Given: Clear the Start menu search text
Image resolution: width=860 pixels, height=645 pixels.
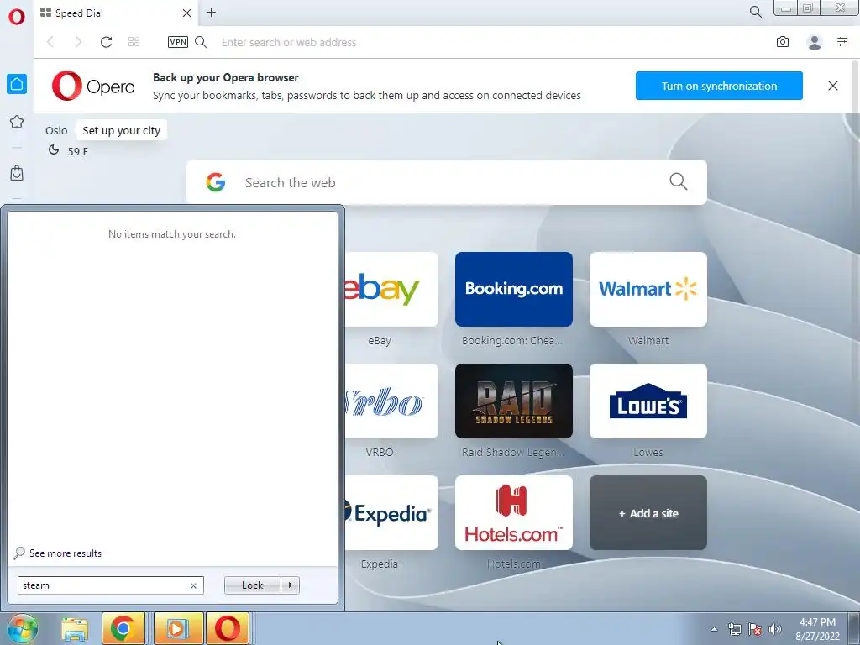Looking at the screenshot, I should pos(193,585).
